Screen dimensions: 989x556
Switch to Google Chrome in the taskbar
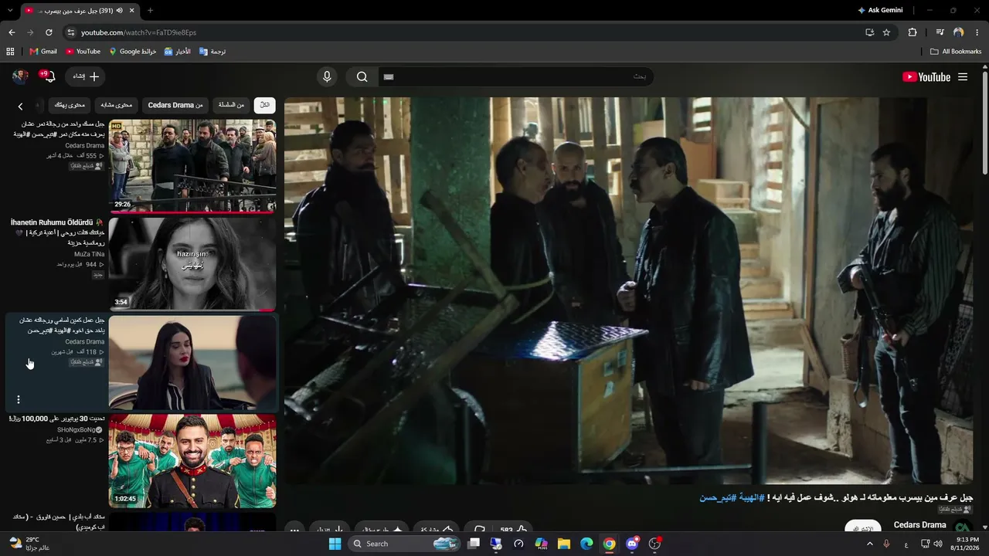click(x=610, y=544)
